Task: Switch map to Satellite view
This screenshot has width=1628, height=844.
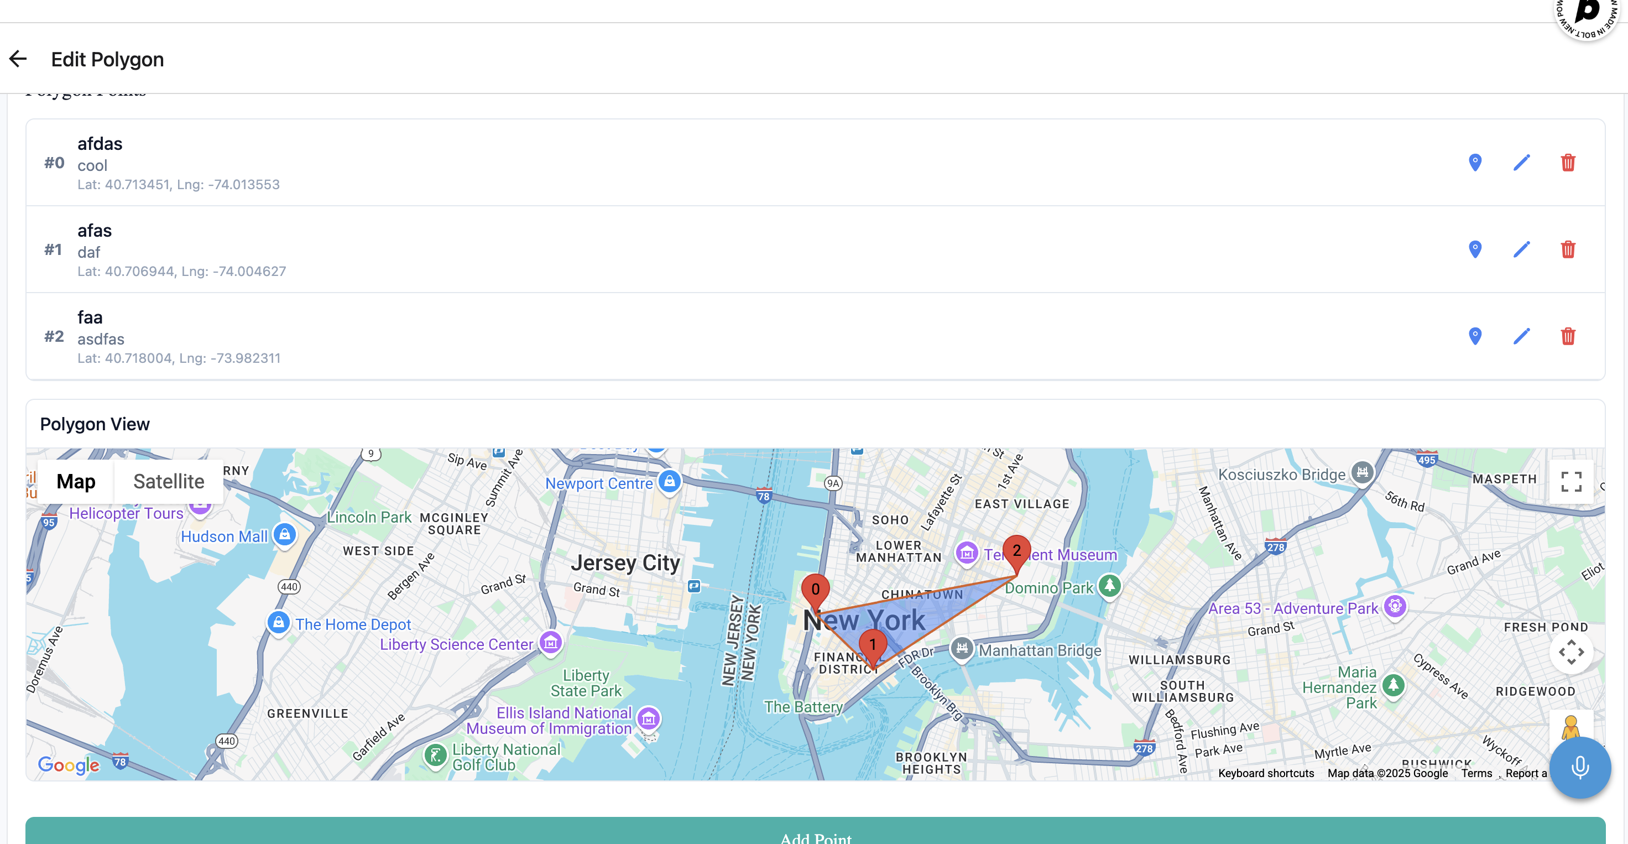Action: 169,482
